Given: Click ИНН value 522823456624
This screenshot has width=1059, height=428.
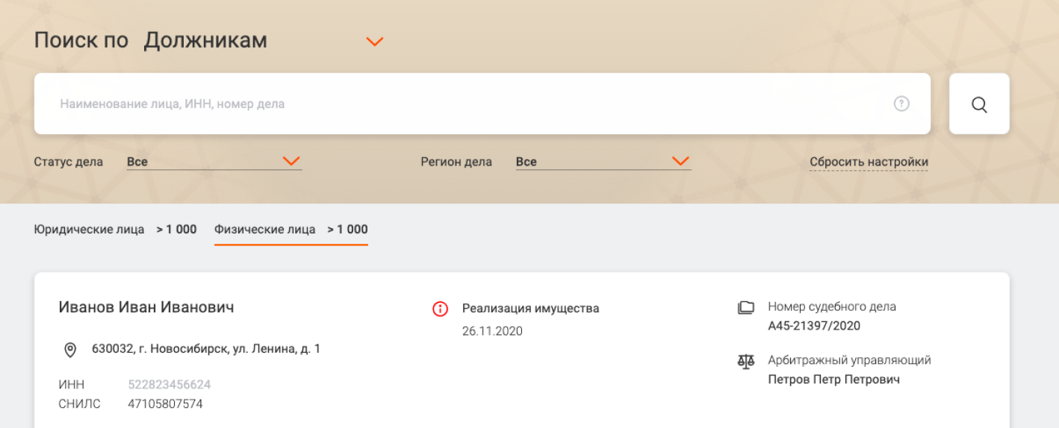Looking at the screenshot, I should [170, 385].
